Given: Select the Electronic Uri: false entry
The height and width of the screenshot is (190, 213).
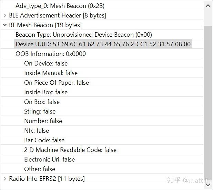Looking at the screenshot, I should 49,159.
